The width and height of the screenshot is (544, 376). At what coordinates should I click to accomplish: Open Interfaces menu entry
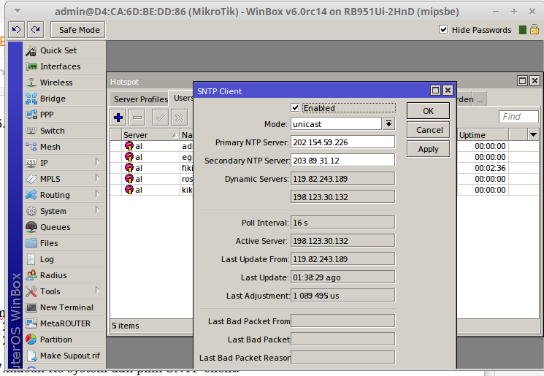coord(65,66)
